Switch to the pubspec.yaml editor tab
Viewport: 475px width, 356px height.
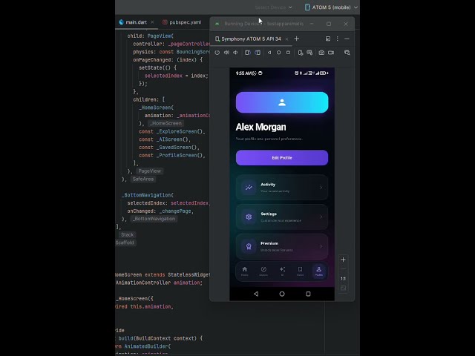click(x=182, y=22)
